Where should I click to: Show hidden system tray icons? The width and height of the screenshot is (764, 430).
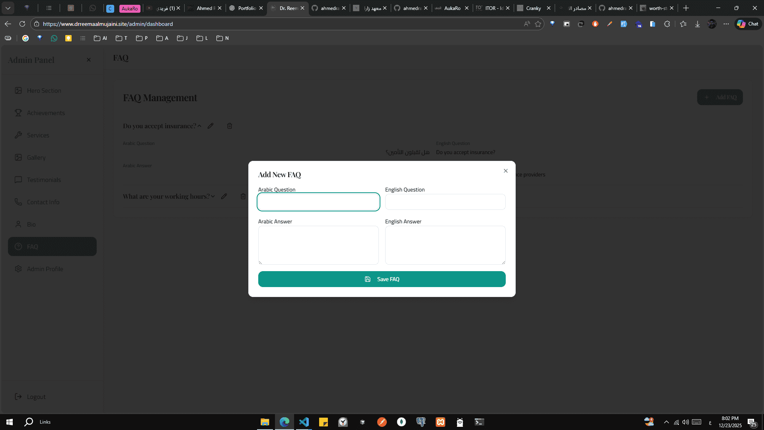point(667,422)
